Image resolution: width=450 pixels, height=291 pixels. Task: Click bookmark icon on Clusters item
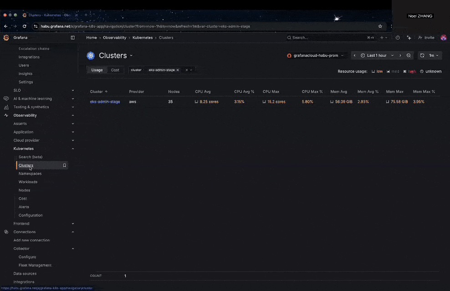coord(65,165)
